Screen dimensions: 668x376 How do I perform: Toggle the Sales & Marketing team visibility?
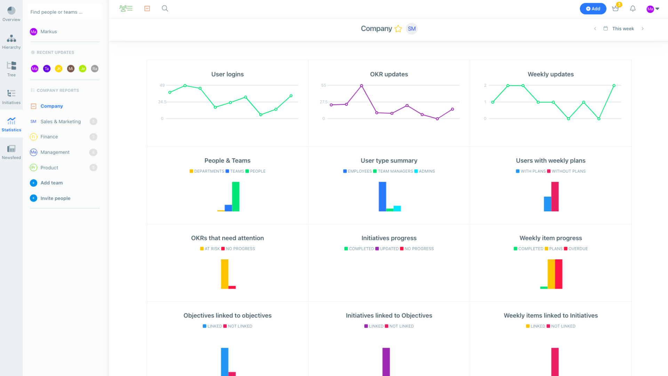tap(94, 121)
